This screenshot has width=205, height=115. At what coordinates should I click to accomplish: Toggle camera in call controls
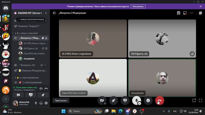(x=102, y=100)
